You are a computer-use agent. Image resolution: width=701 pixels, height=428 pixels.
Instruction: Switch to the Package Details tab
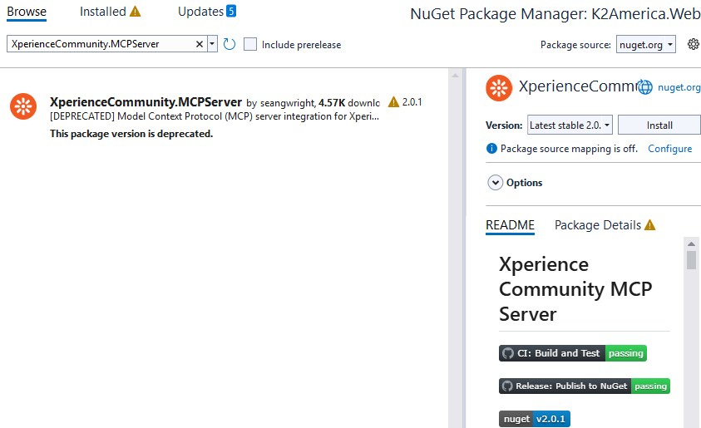[598, 225]
